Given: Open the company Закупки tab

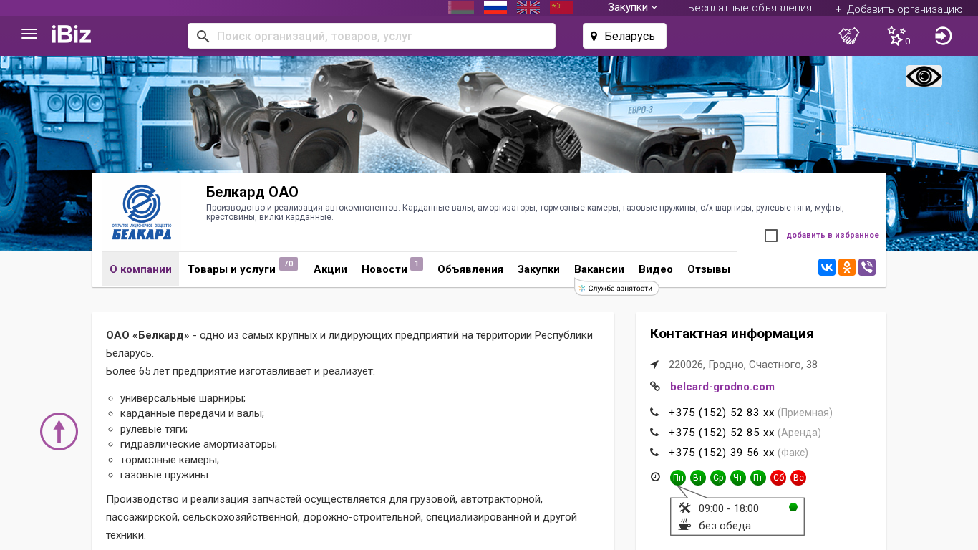Looking at the screenshot, I should click(538, 269).
